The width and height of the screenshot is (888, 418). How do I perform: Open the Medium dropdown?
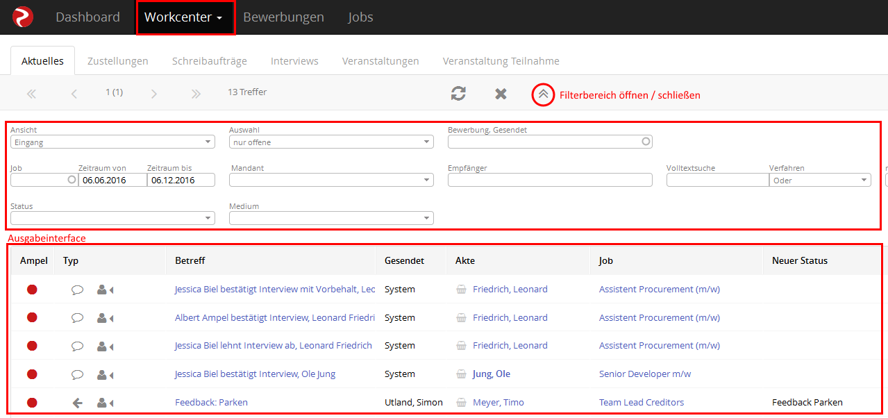click(331, 218)
